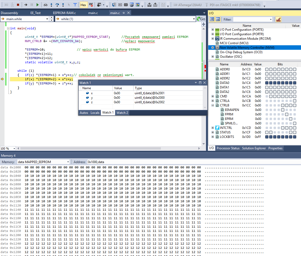Expand the Non Volatile Memory Controller node
301x256 pixels.
213,48
